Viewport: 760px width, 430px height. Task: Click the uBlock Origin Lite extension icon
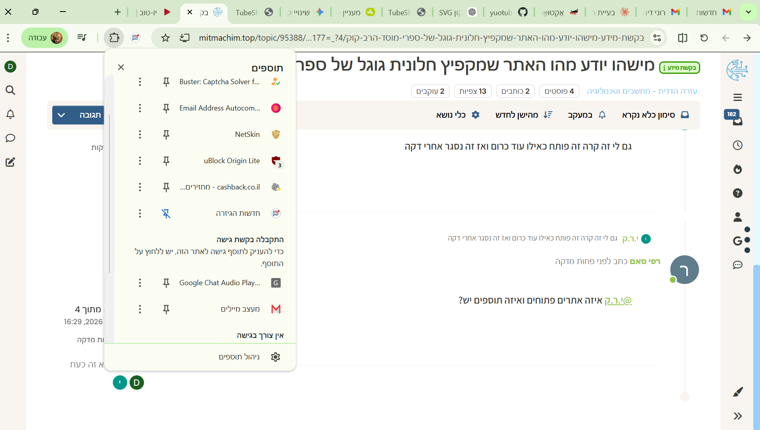(276, 161)
